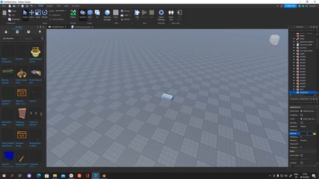Toggle the CastShadow checkbox

[x=302, y=115]
